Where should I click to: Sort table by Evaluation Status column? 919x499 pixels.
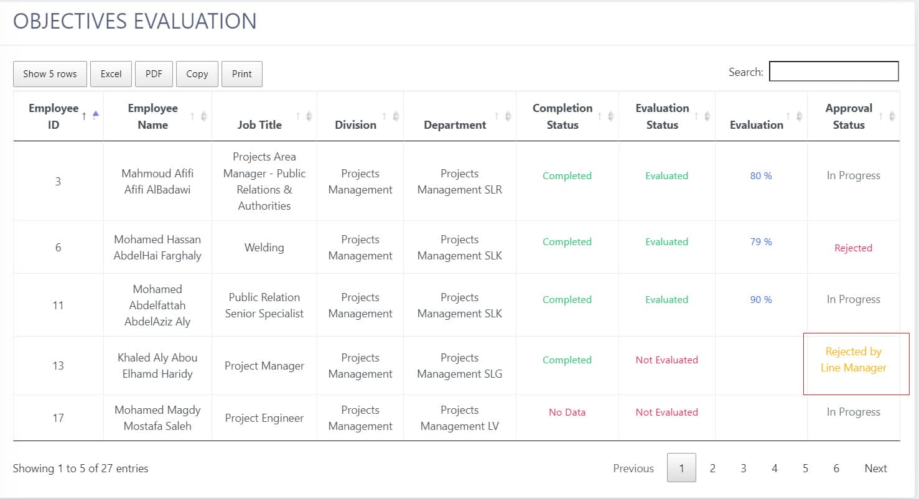click(667, 116)
